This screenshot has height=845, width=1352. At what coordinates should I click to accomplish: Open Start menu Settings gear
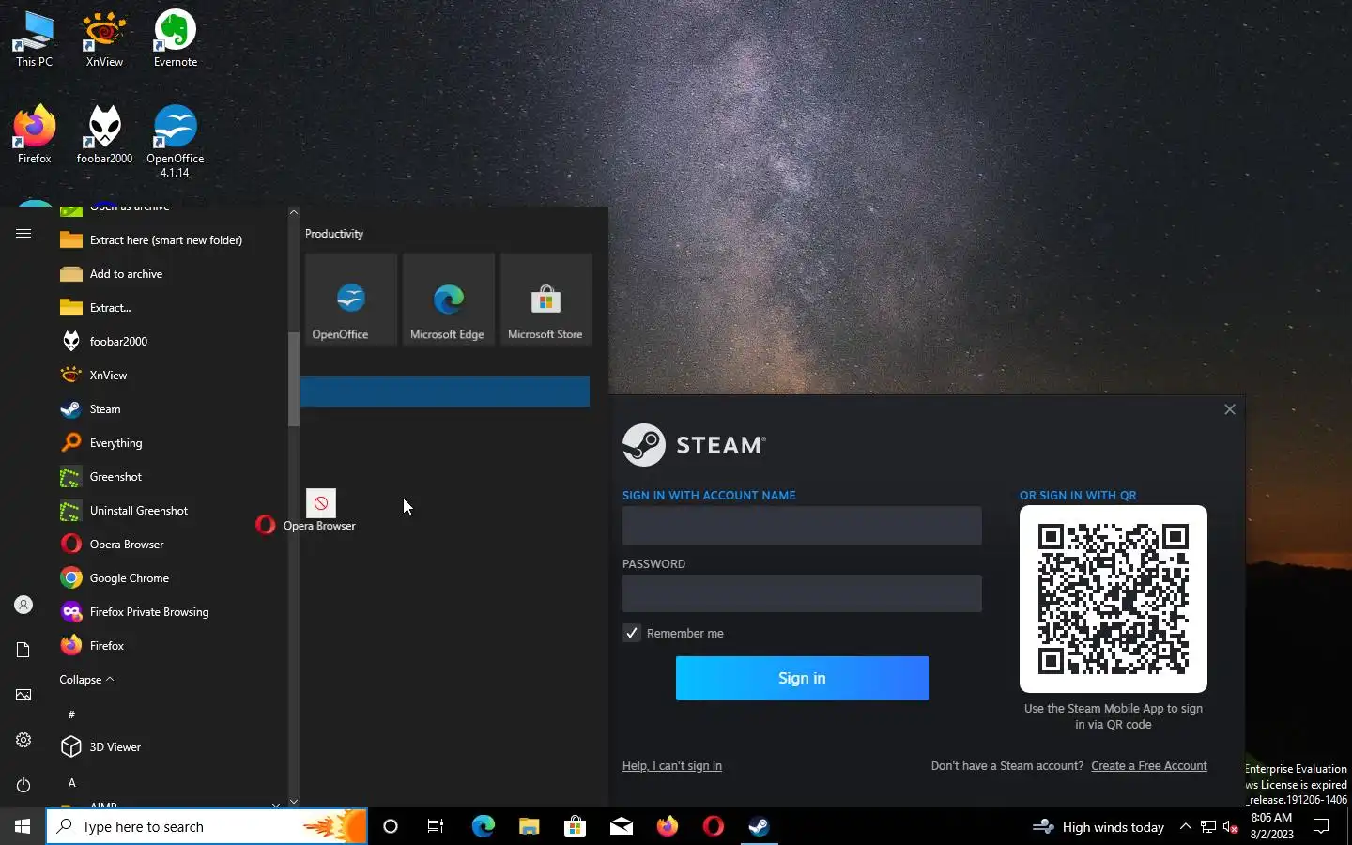tap(23, 740)
